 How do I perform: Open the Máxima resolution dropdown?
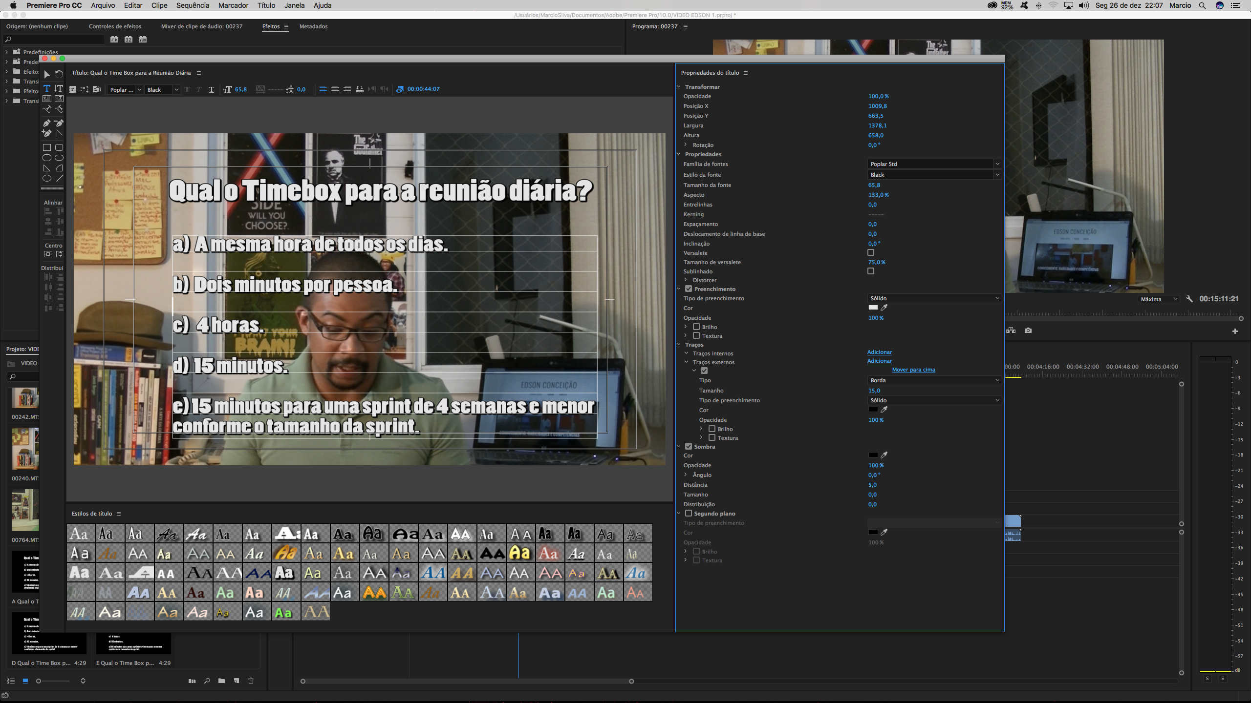pos(1158,299)
